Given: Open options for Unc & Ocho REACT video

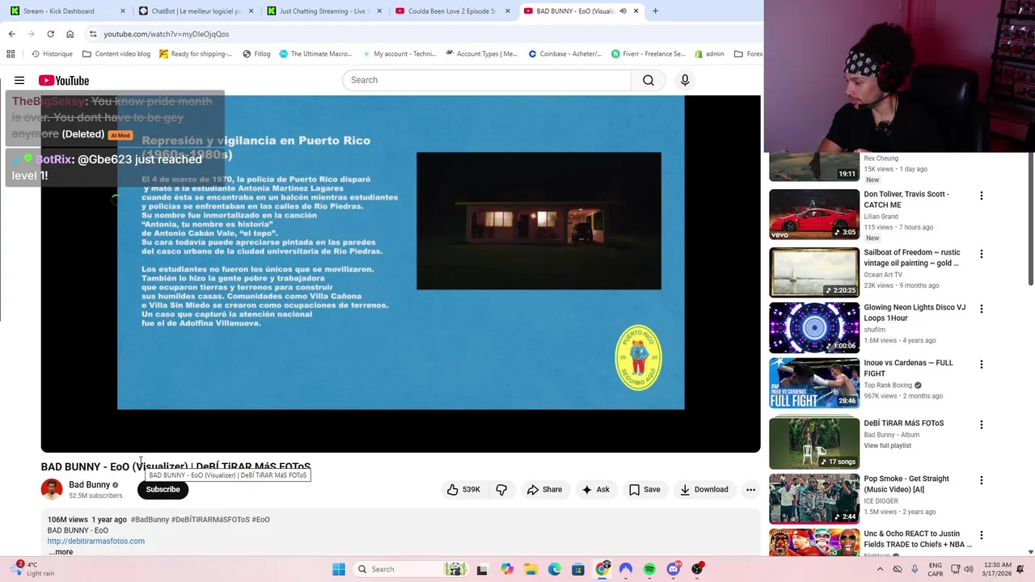Looking at the screenshot, I should click(981, 535).
